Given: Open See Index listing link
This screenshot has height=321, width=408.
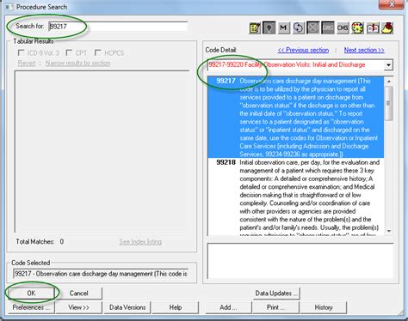Looking at the screenshot, I should 140,242.
